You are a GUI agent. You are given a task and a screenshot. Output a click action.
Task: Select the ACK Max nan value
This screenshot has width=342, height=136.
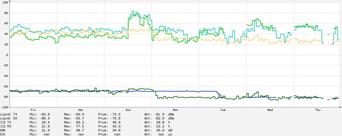[81, 135]
